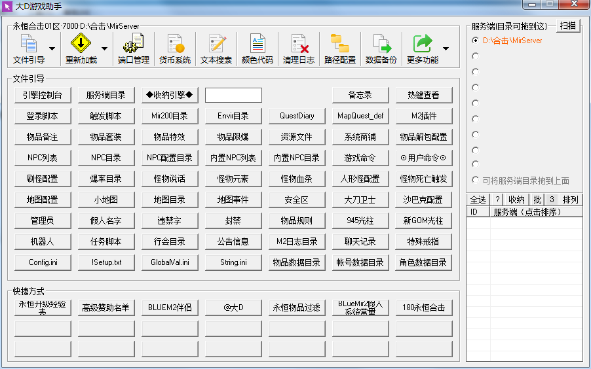Launch 文本搜索 text search tool
Viewport: 591px width, 369px height.
216,48
